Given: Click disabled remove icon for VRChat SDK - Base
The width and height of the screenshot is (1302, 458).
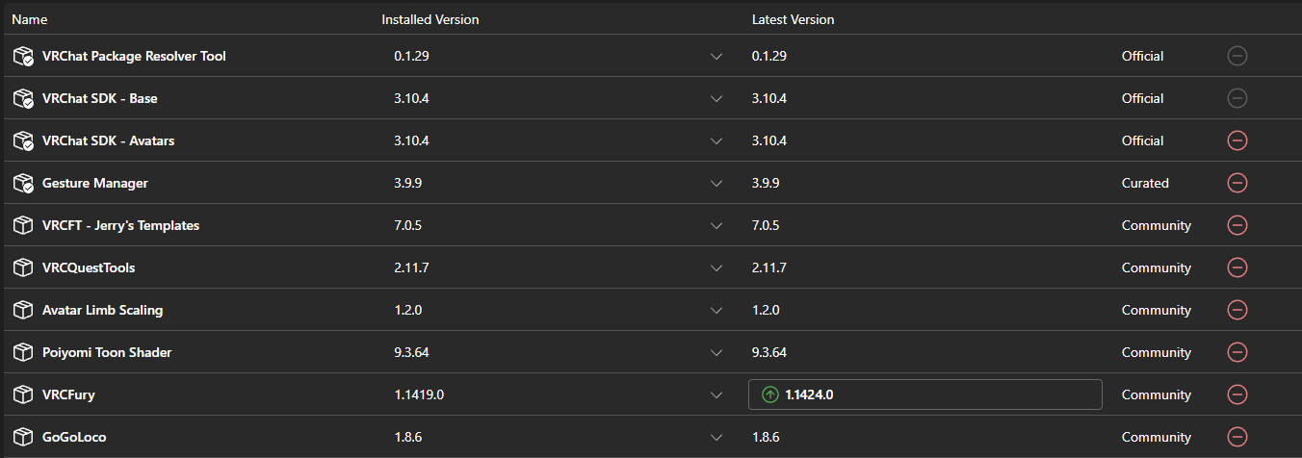Looking at the screenshot, I should click(1237, 98).
